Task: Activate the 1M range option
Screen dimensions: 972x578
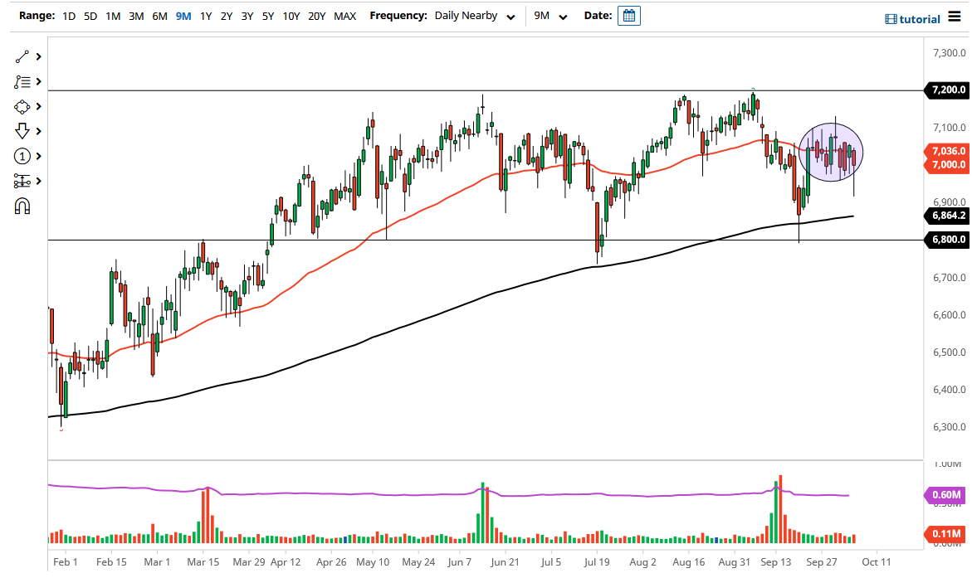Action: pos(112,15)
